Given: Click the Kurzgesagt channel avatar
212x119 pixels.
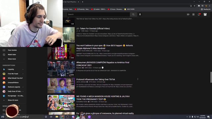Looking at the screenshot, I should [4, 96].
